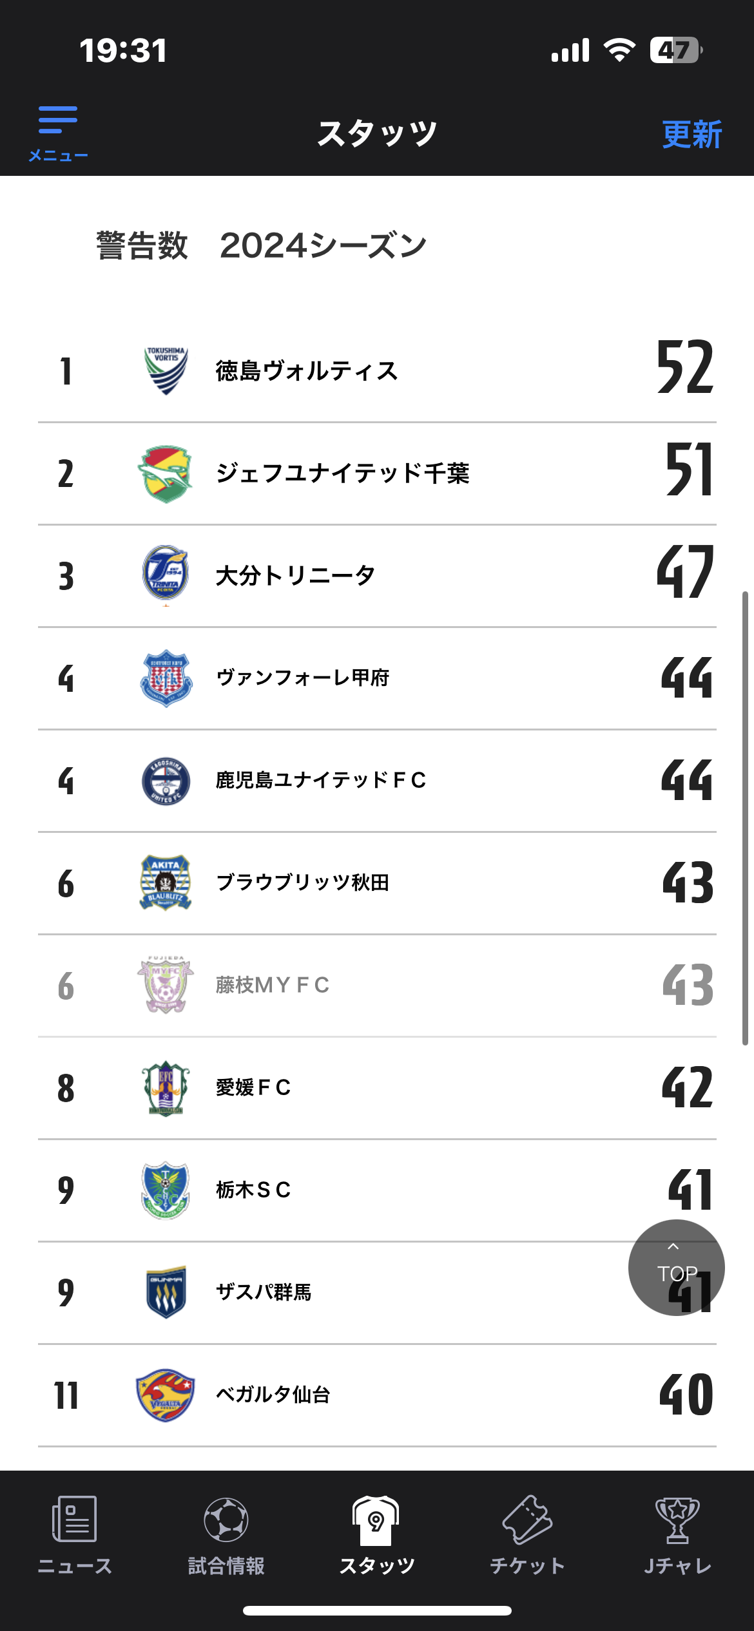Click the JEF United Chiba crest
The width and height of the screenshot is (754, 1631).
[166, 473]
